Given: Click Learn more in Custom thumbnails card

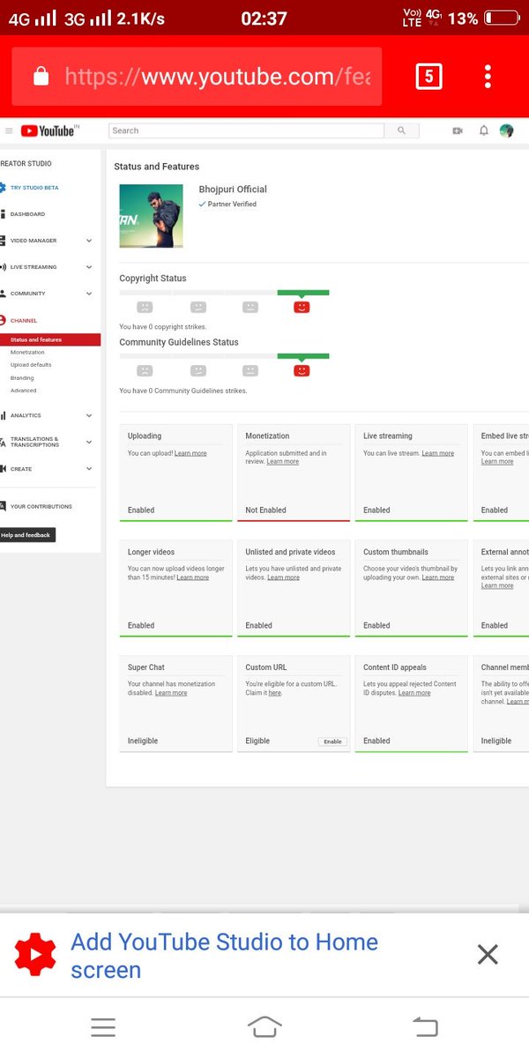Looking at the screenshot, I should 438,577.
